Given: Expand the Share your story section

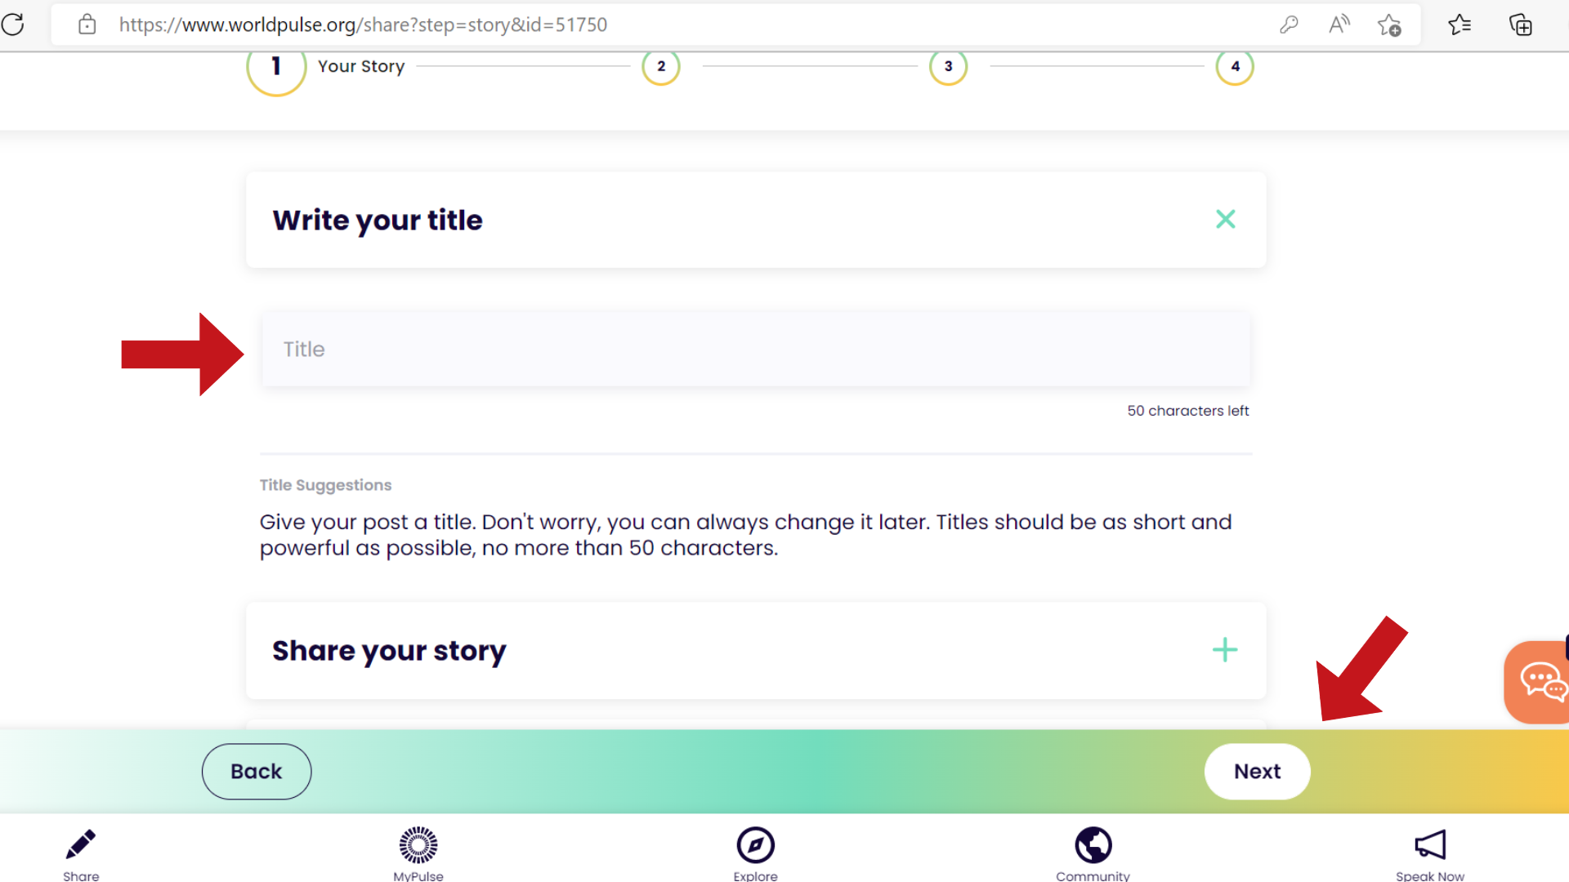Looking at the screenshot, I should click(x=1224, y=650).
